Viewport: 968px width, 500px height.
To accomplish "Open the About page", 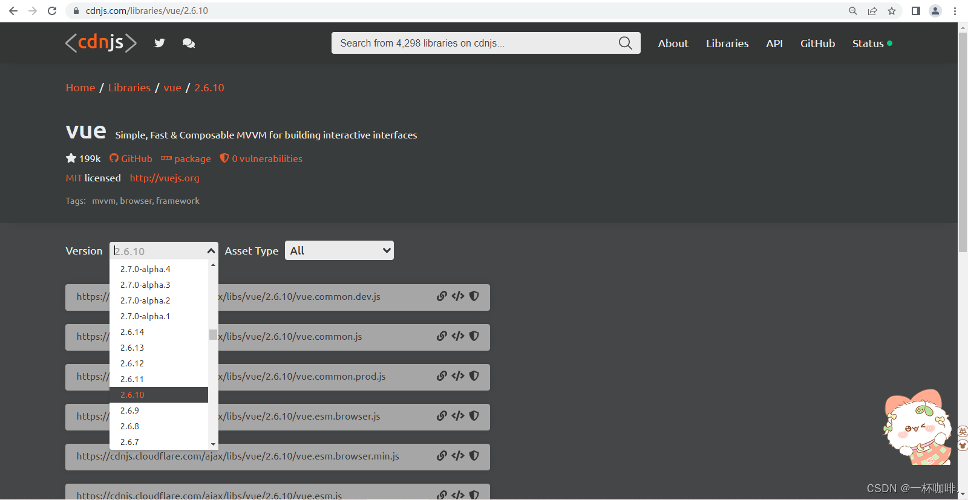I will 673,44.
